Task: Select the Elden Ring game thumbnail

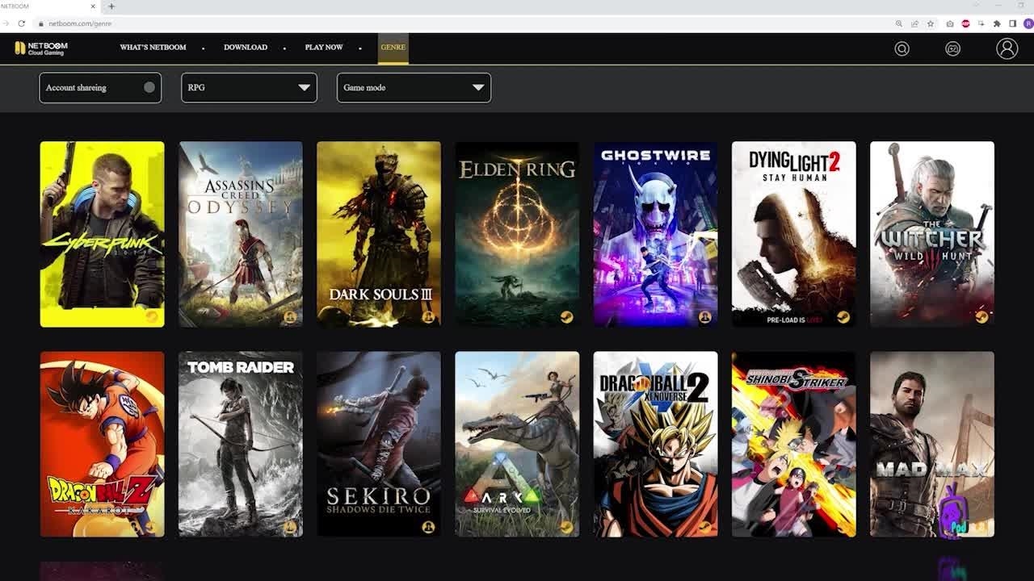Action: point(517,234)
